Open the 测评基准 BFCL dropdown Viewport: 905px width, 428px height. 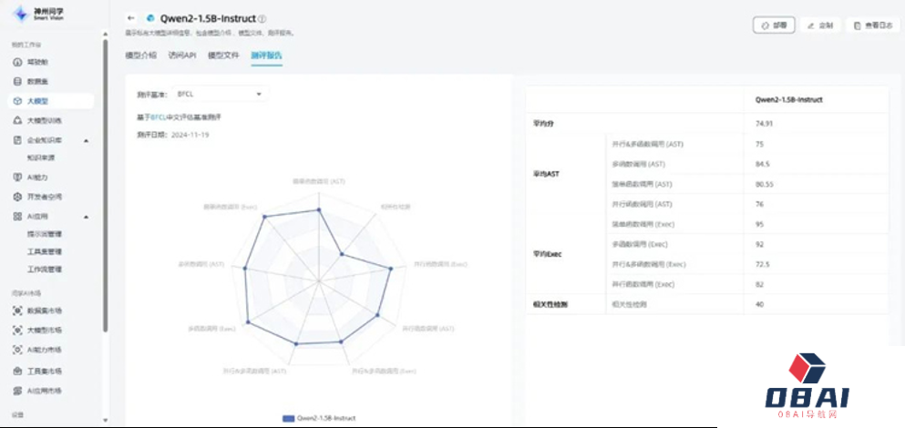click(x=219, y=94)
